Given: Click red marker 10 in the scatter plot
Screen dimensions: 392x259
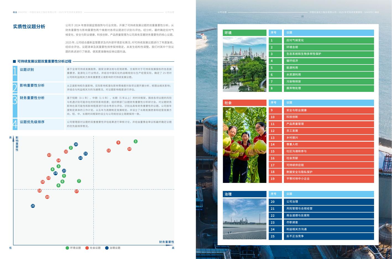Looking at the screenshot, I should coord(129,149).
